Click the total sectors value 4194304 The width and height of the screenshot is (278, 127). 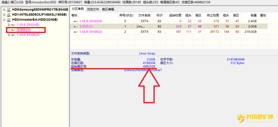pos(149,63)
